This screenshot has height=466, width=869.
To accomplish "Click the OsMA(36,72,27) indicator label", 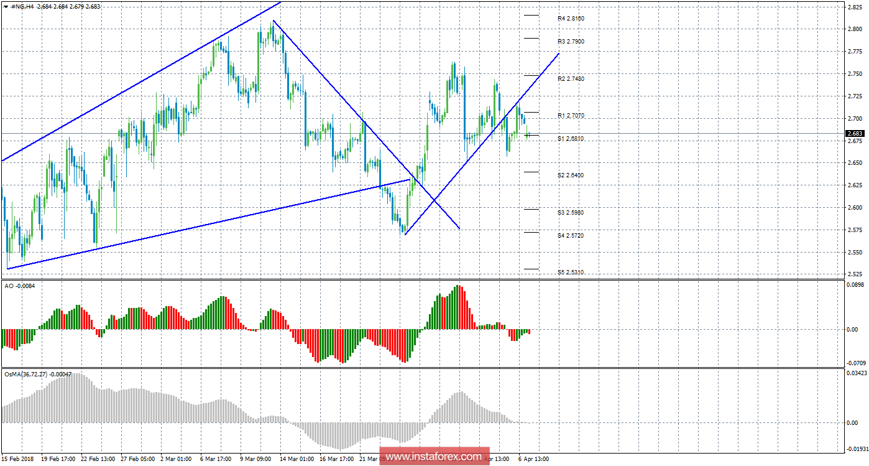I will [37, 375].
